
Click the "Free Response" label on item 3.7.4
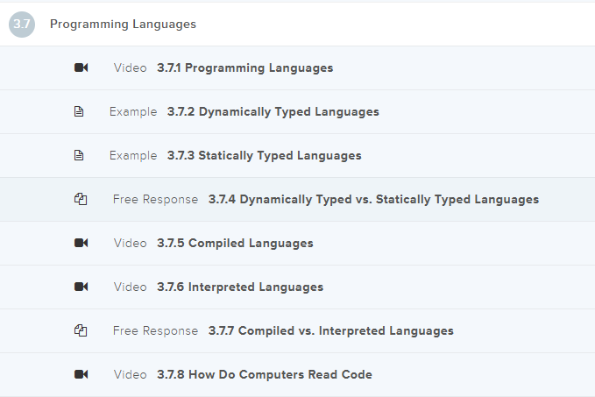click(x=155, y=200)
